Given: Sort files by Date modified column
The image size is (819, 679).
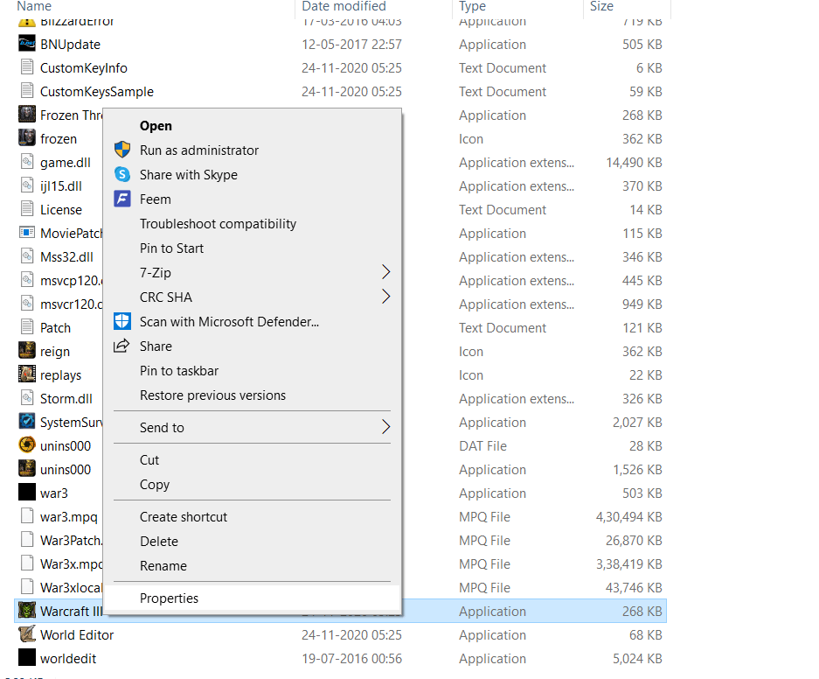Looking at the screenshot, I should click(x=344, y=7).
